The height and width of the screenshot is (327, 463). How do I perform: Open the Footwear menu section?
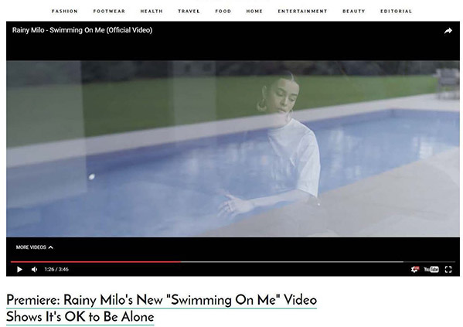pos(109,12)
